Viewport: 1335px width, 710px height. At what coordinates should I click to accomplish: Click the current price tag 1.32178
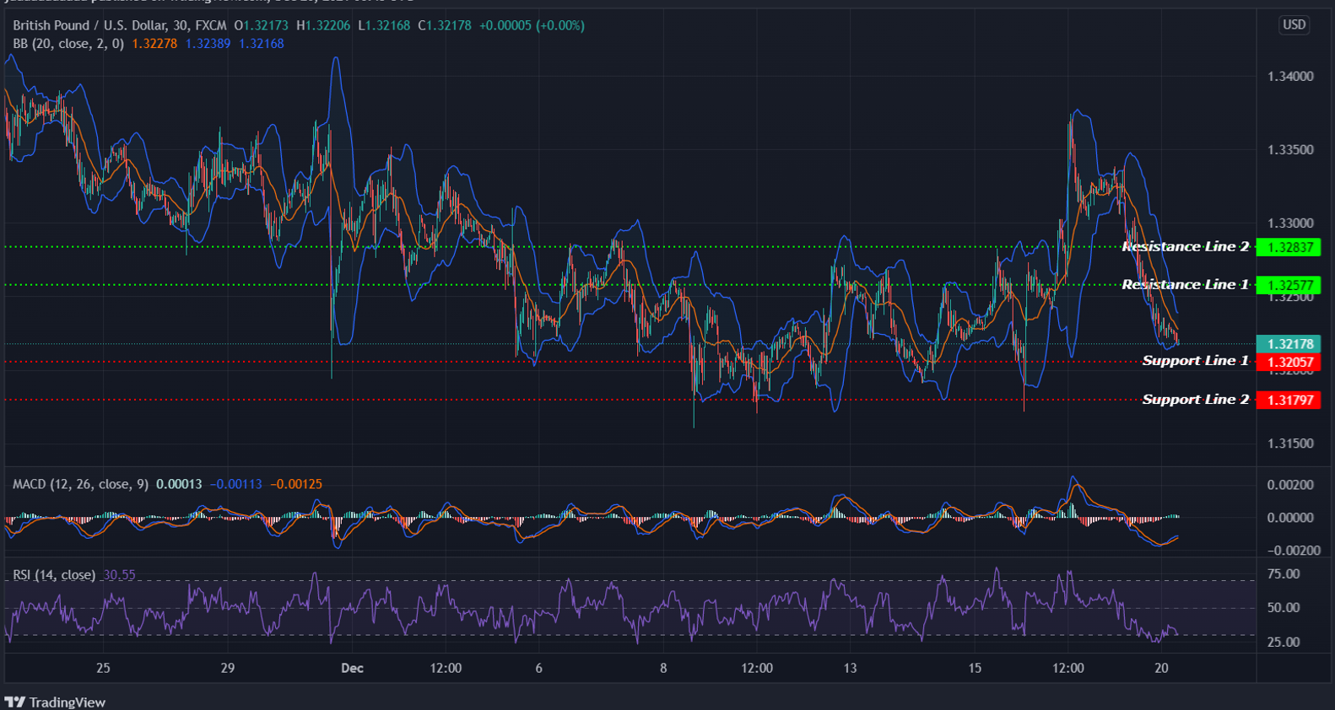coord(1289,344)
